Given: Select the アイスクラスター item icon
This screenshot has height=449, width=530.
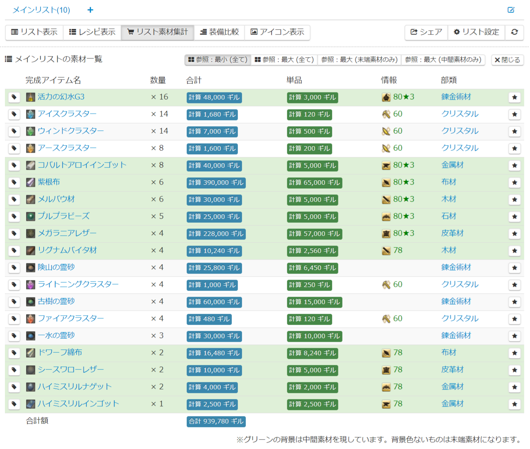Looking at the screenshot, I should pyautogui.click(x=30, y=114).
